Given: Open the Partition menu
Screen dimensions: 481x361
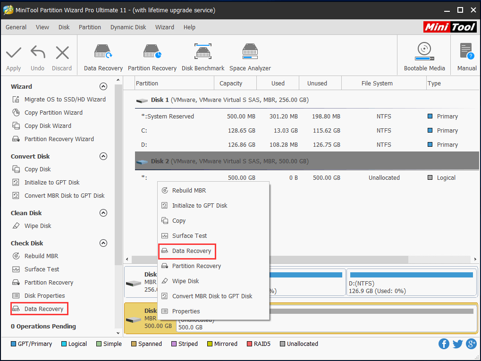Looking at the screenshot, I should (x=90, y=27).
